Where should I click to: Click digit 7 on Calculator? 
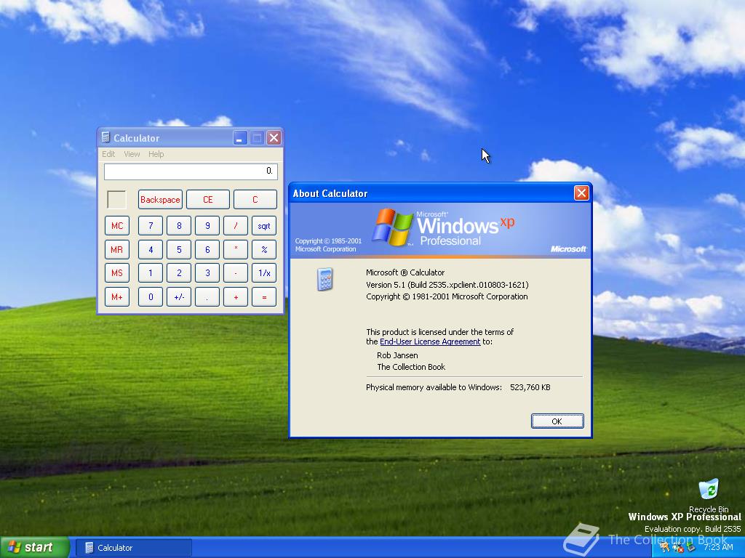[x=151, y=226]
